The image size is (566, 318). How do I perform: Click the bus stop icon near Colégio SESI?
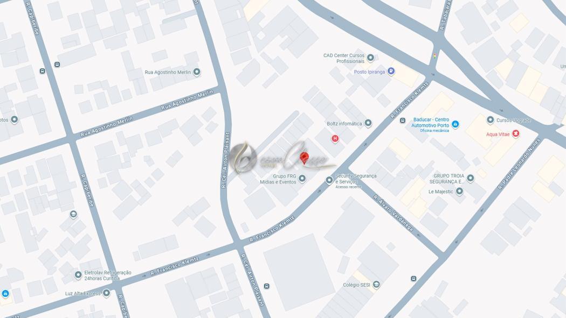click(x=413, y=278)
